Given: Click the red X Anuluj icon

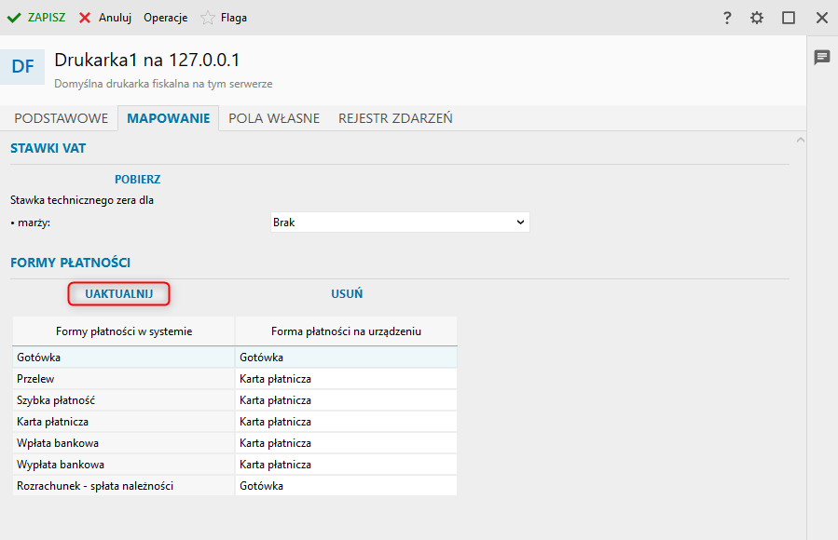Looking at the screenshot, I should point(85,18).
